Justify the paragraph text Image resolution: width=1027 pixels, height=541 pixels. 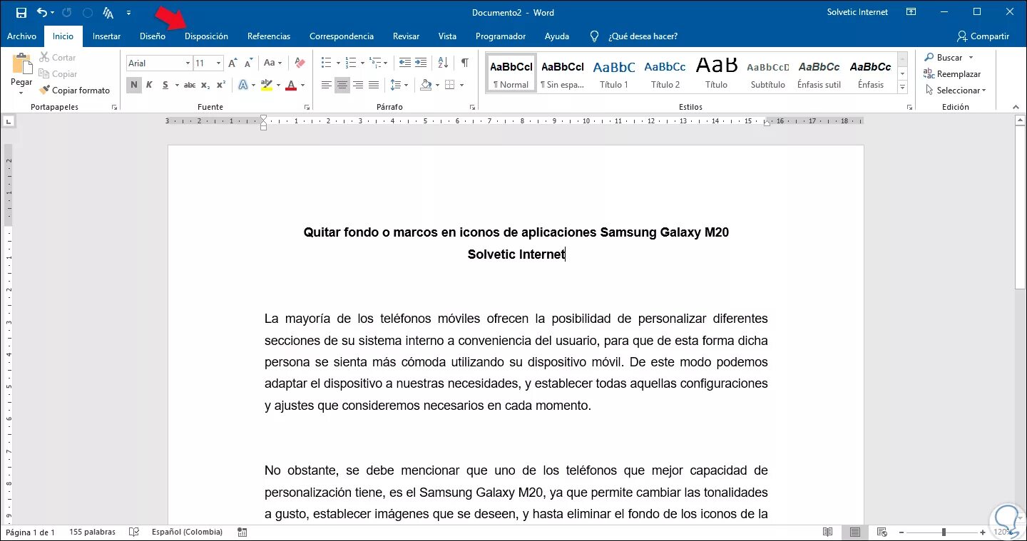(x=374, y=85)
